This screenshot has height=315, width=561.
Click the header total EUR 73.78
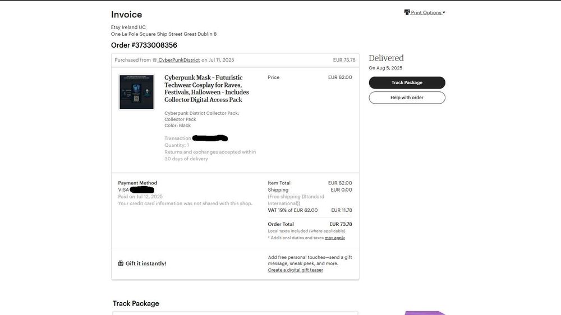(x=344, y=60)
